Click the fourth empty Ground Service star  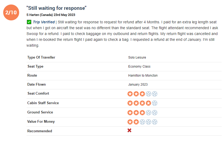(148, 113)
